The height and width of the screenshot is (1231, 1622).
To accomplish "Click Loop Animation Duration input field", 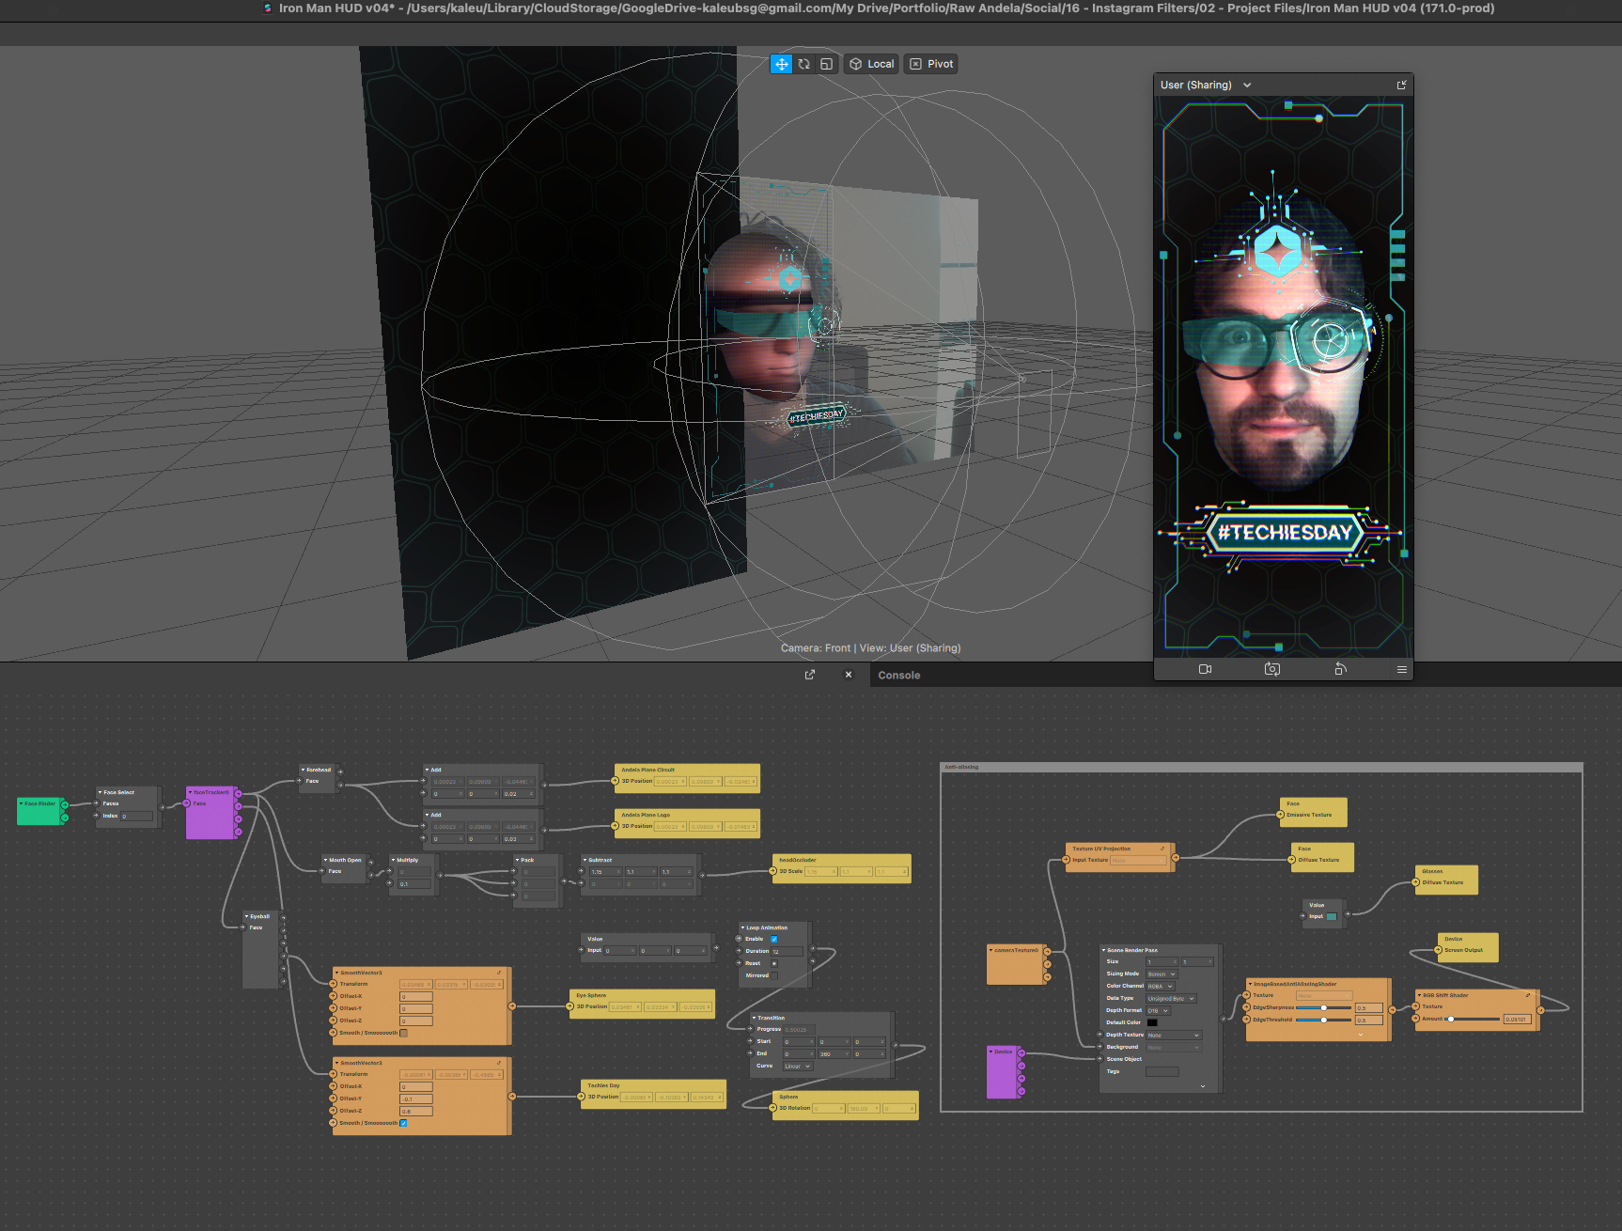I will [x=787, y=952].
